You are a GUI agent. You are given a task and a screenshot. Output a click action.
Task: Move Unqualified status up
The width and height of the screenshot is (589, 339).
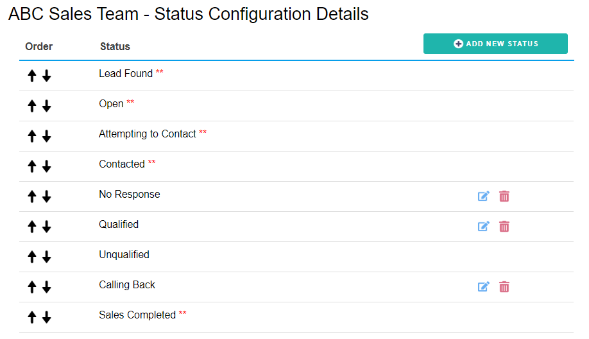[x=32, y=257]
